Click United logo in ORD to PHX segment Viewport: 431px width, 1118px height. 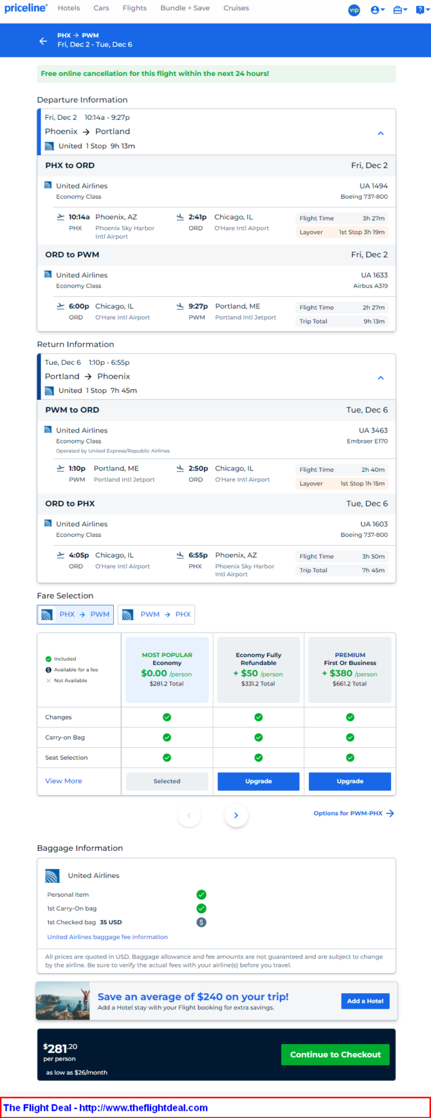click(x=48, y=523)
